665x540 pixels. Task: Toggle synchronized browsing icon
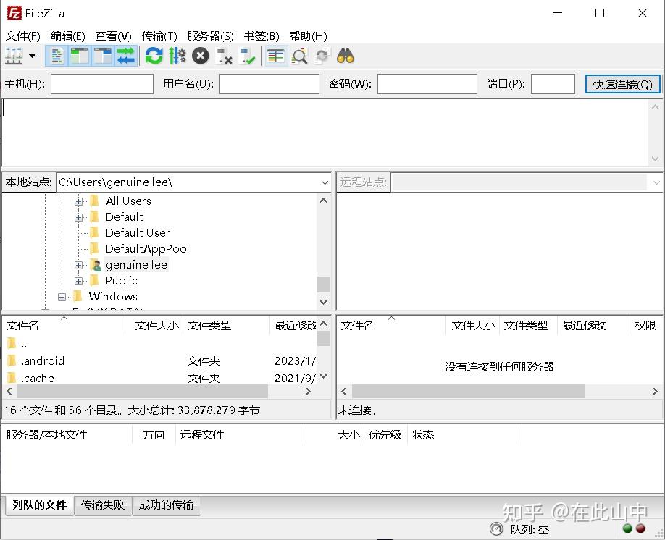(x=322, y=56)
